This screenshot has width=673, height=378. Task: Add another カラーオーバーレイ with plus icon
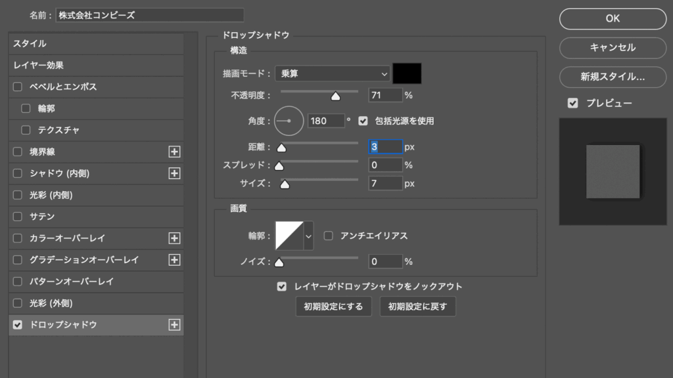point(174,238)
